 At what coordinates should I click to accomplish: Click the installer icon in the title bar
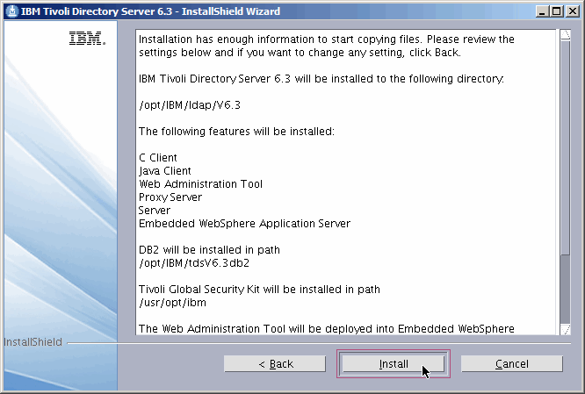click(11, 11)
